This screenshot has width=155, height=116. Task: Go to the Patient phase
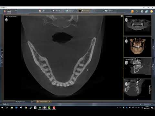click(56, 11)
